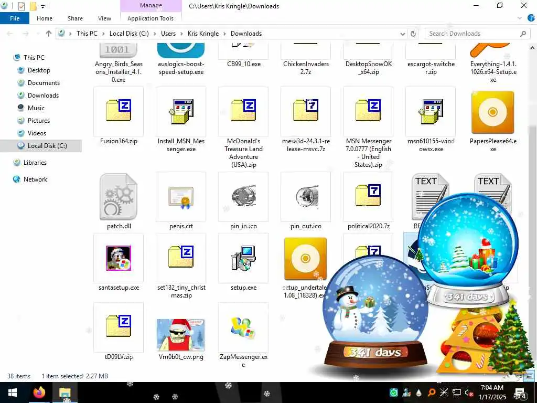Select McDonald's Treasure Land Adventure zip icon
Screen dimensions: 537x403
pos(243,110)
